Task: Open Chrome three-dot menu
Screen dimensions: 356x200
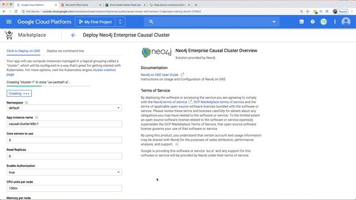Action: click(x=352, y=11)
